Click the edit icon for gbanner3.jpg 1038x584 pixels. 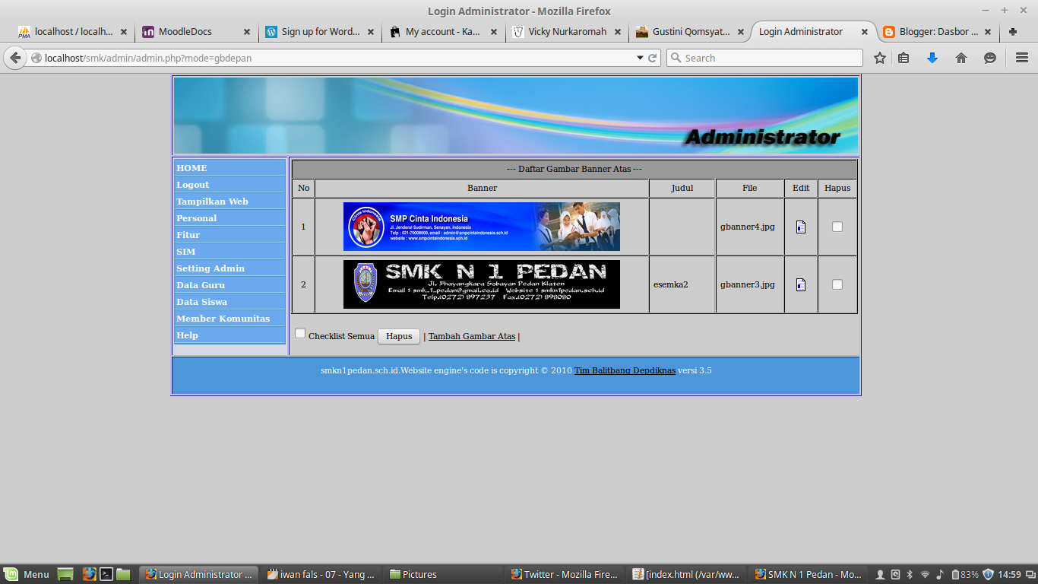[x=801, y=284]
